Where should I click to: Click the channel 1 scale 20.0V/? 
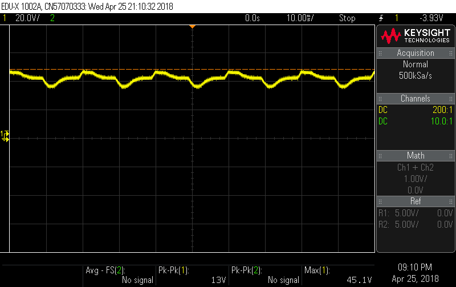[27, 18]
